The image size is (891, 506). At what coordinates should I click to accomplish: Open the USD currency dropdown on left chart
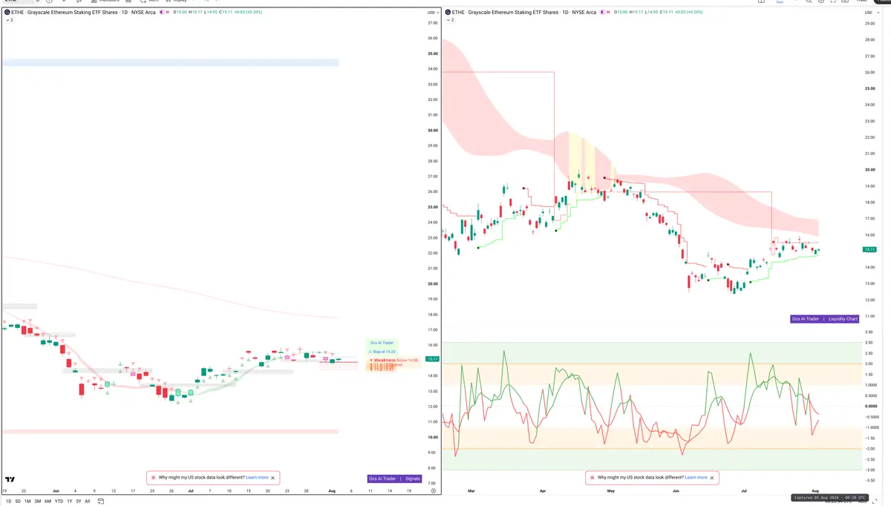(432, 13)
